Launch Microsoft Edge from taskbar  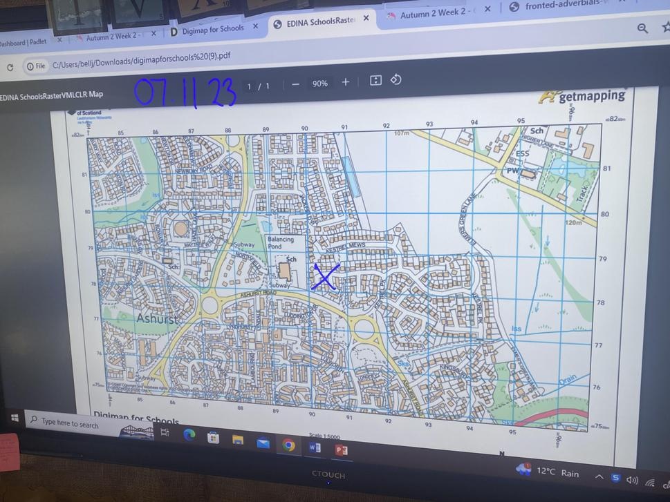pos(189,435)
